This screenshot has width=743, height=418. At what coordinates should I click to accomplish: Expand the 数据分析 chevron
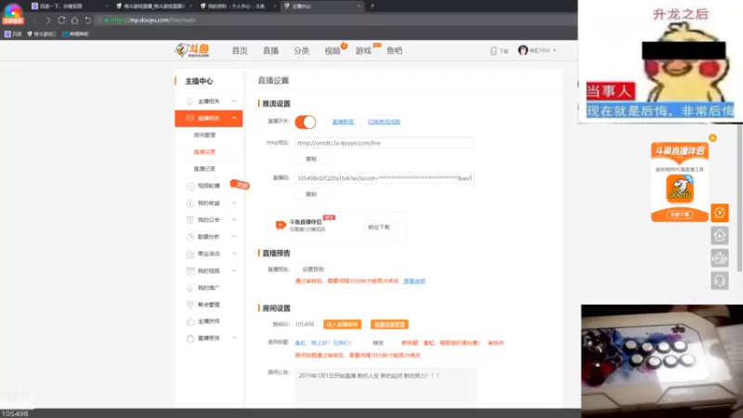[x=234, y=237]
